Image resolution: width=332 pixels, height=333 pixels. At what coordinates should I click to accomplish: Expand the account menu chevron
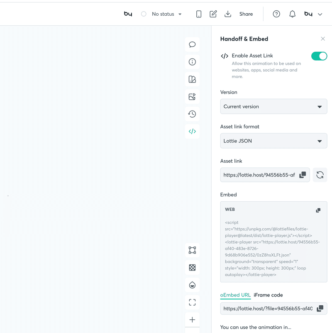tap(320, 14)
